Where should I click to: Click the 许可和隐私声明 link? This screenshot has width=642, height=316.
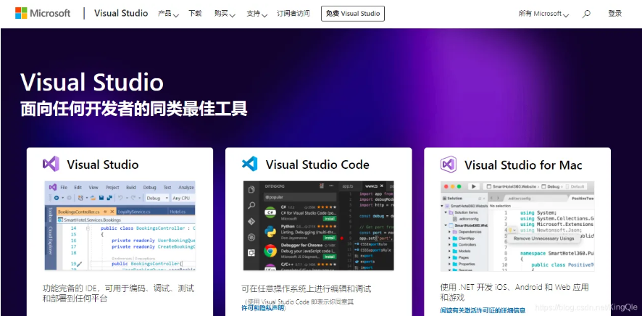point(263,308)
